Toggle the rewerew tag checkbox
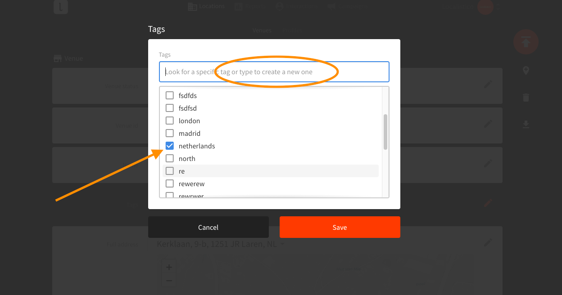The height and width of the screenshot is (295, 562). pyautogui.click(x=170, y=183)
